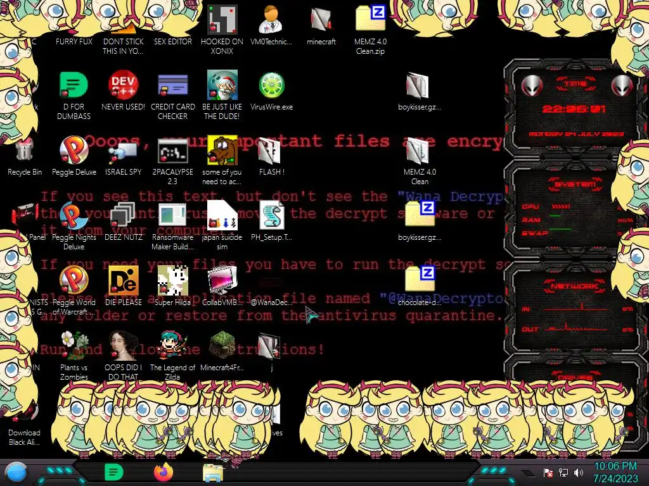Click the NETWORK gadget header

(574, 286)
